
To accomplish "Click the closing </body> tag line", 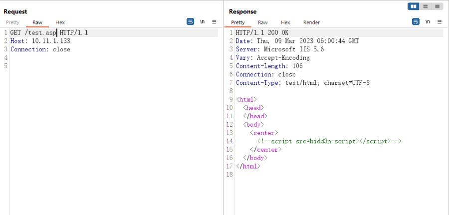I will 255,158.
